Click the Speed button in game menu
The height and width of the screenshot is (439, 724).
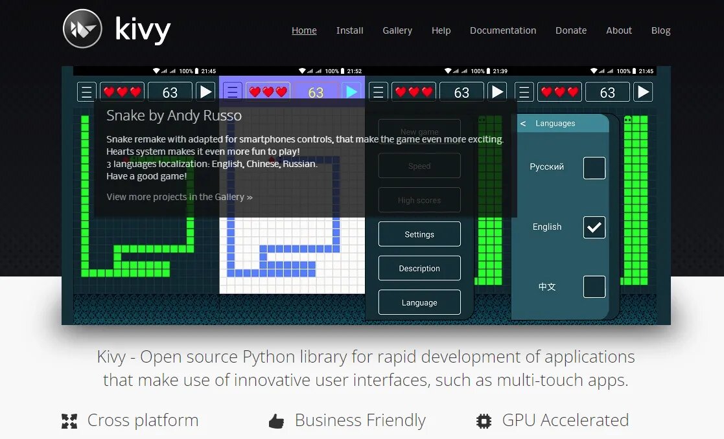click(419, 166)
